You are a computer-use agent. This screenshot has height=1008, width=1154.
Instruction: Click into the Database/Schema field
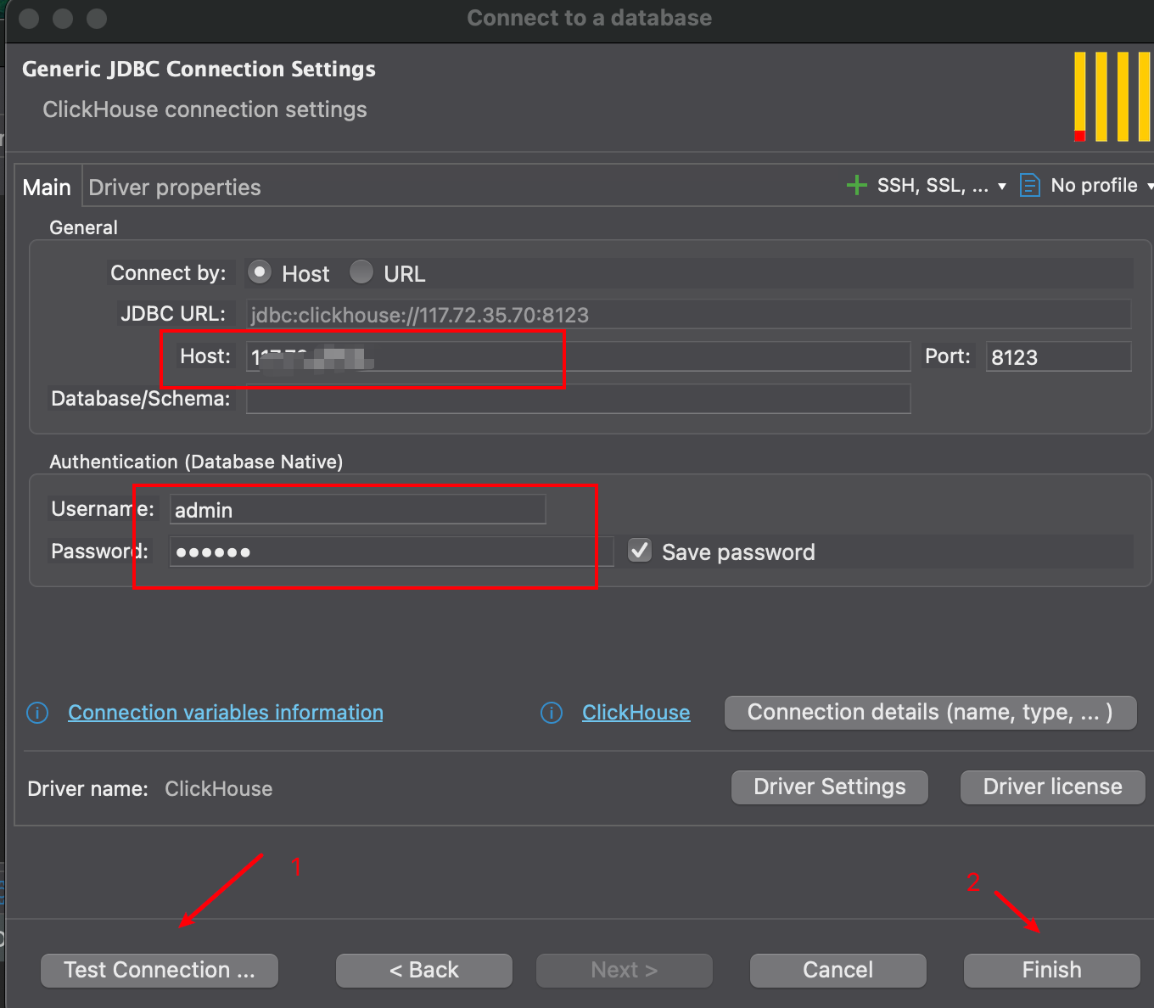pyautogui.click(x=578, y=399)
